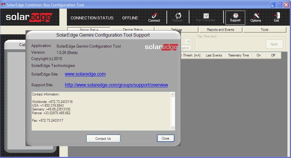
Task: Click the version text 1.0.26 (Beta)
Action: 67,52
